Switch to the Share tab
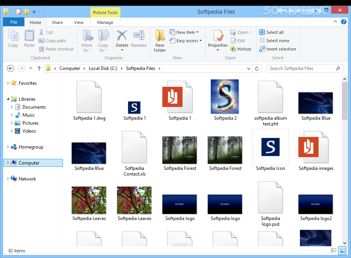This screenshot has width=351, height=258. [x=57, y=22]
